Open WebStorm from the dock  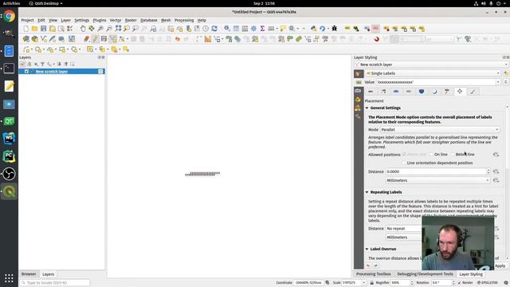point(9,138)
